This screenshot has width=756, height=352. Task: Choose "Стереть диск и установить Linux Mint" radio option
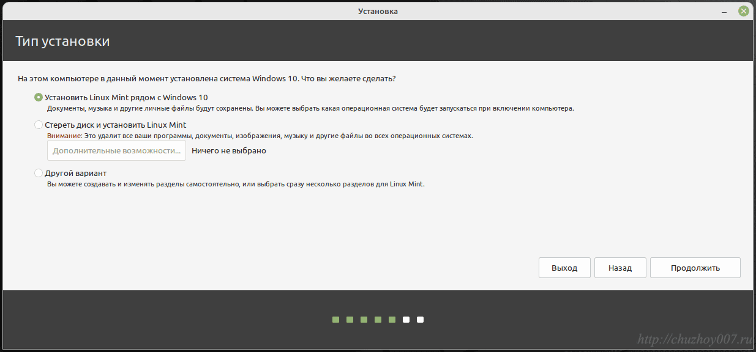pyautogui.click(x=39, y=125)
